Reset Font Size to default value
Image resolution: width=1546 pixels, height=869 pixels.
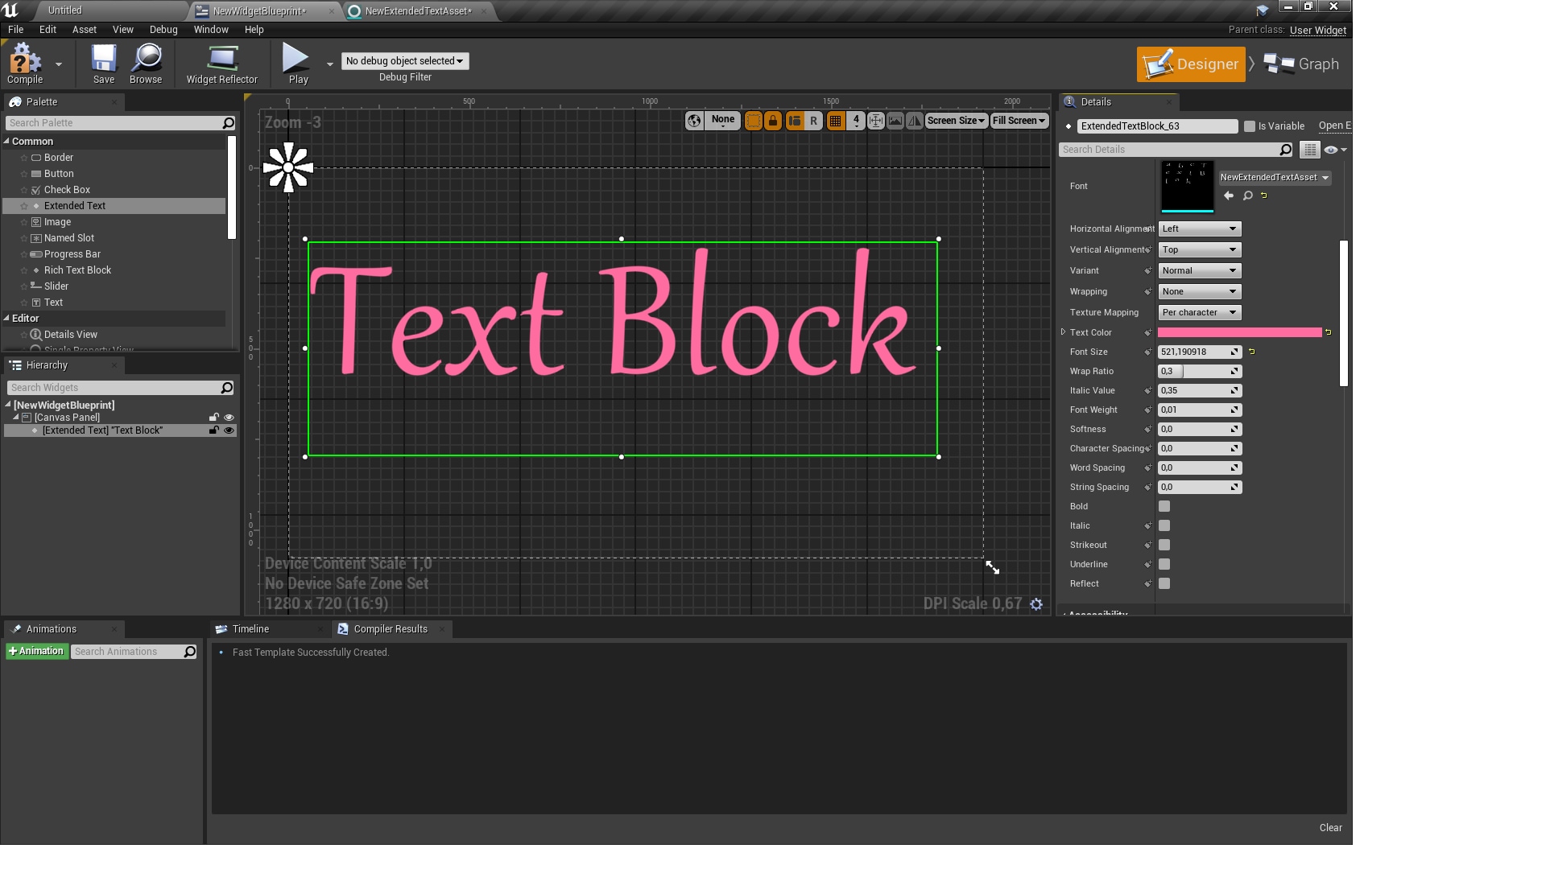(1250, 352)
